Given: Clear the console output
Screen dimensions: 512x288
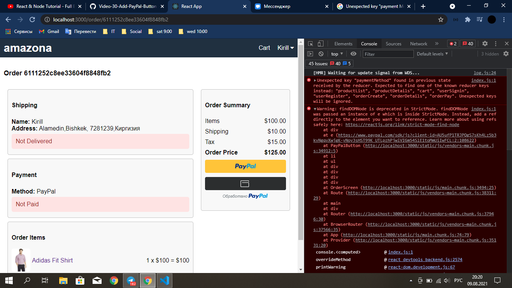Looking at the screenshot, I should (321, 54).
